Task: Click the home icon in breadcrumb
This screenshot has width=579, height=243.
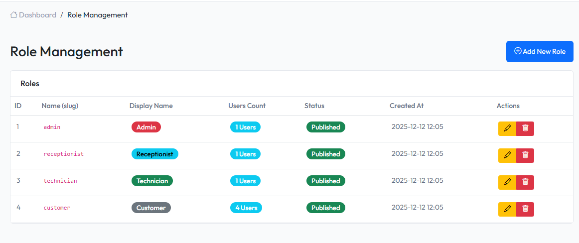Action: coord(14,15)
